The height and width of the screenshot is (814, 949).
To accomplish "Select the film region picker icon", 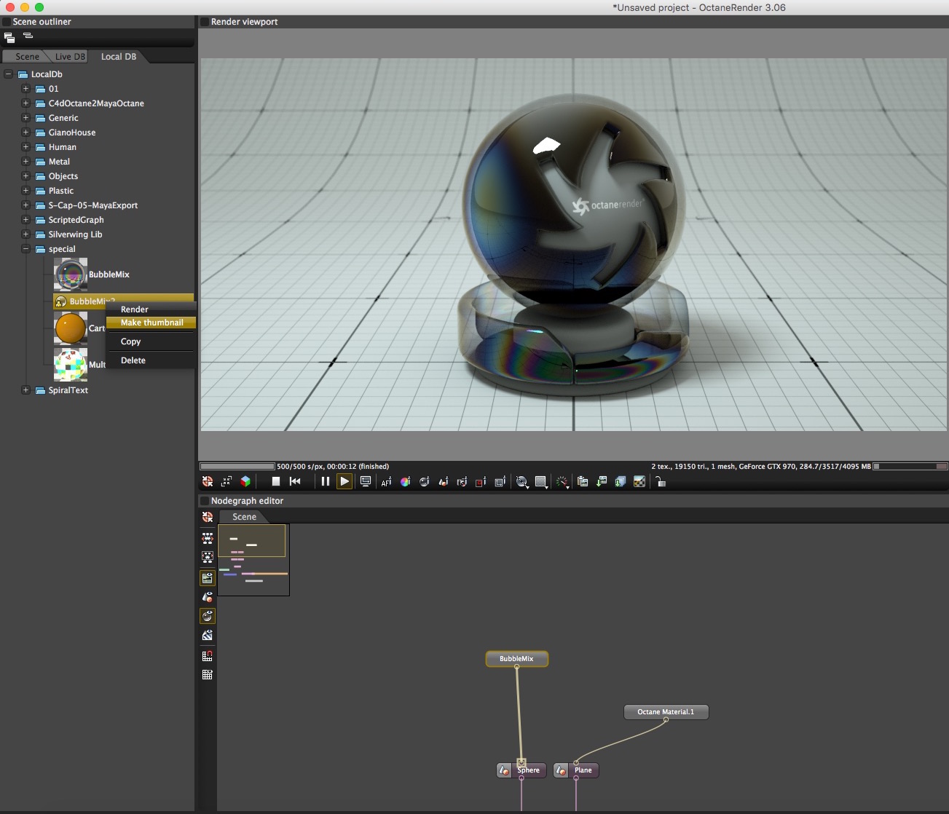I will tap(500, 481).
